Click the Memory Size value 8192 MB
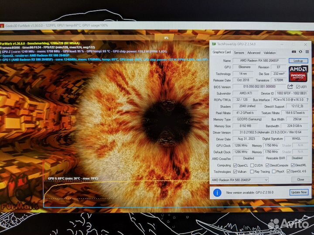This screenshot has width=314, height=235. pyautogui.click(x=245, y=126)
